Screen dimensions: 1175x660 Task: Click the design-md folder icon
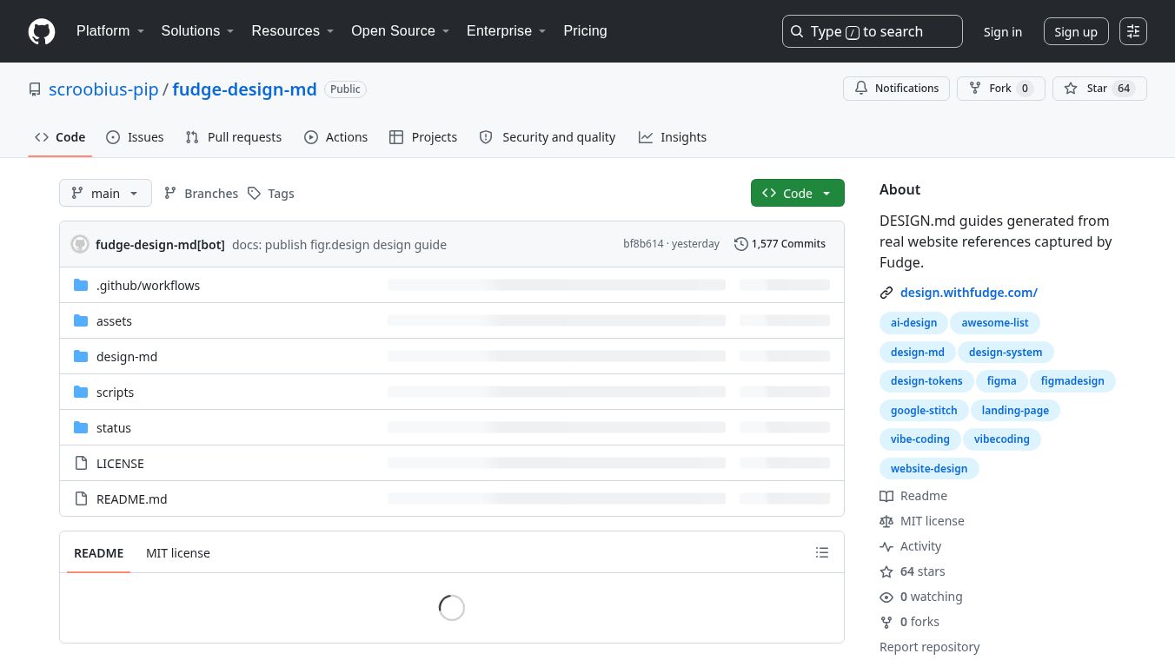(82, 356)
